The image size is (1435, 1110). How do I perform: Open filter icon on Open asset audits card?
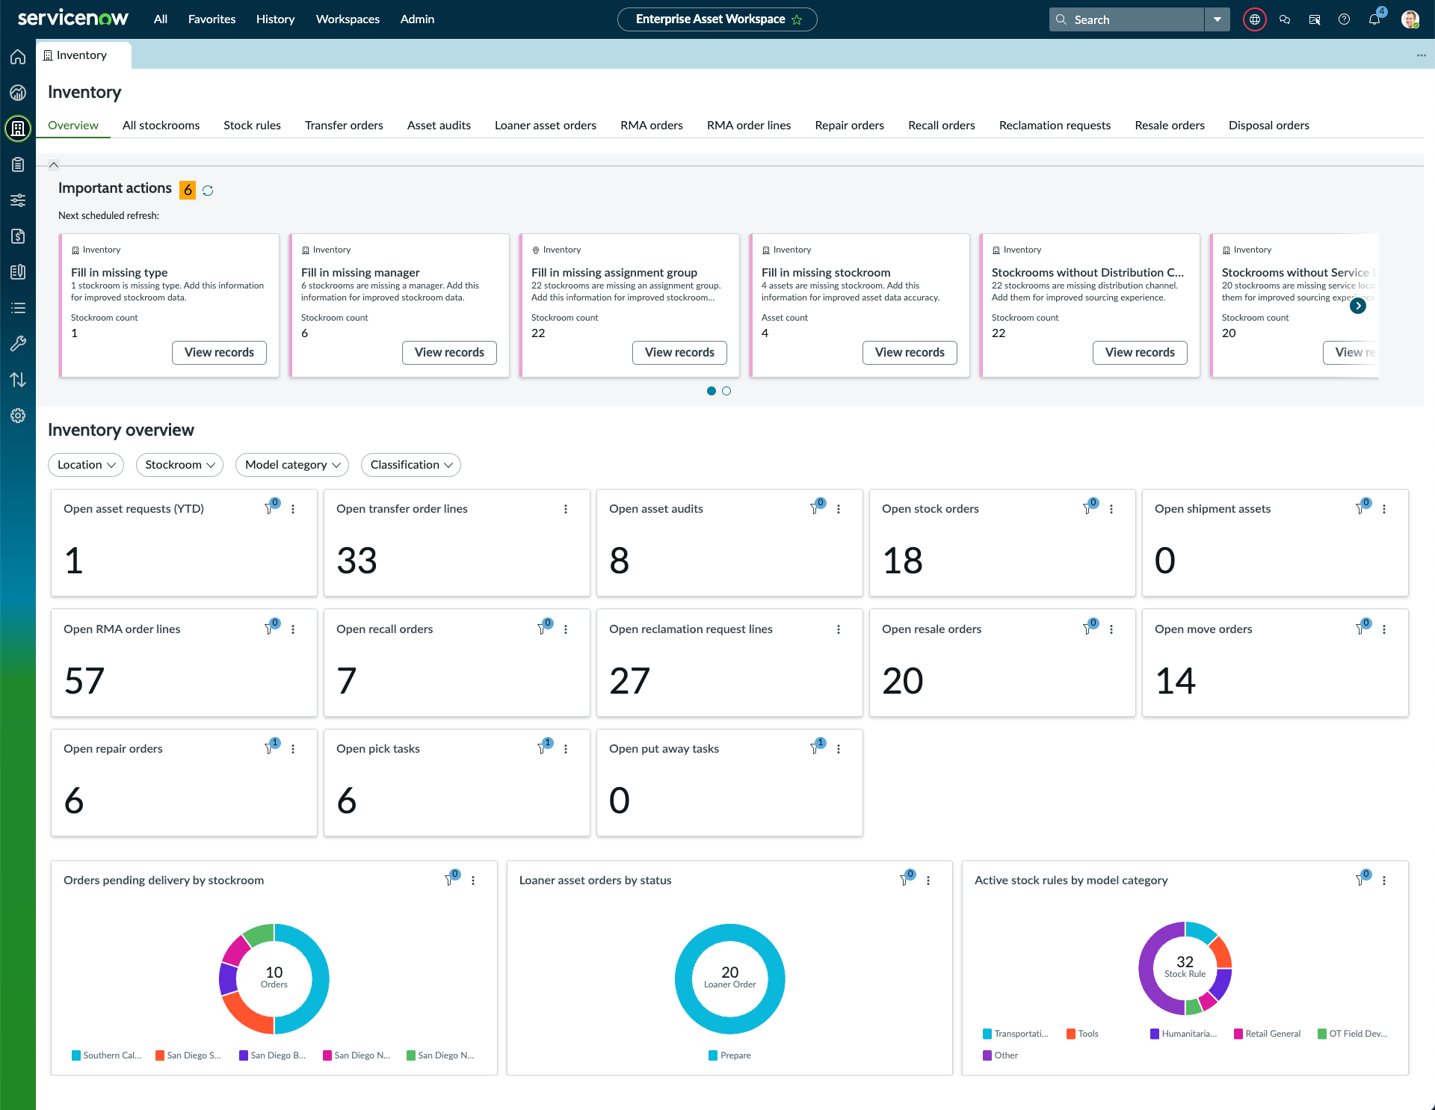pos(815,508)
